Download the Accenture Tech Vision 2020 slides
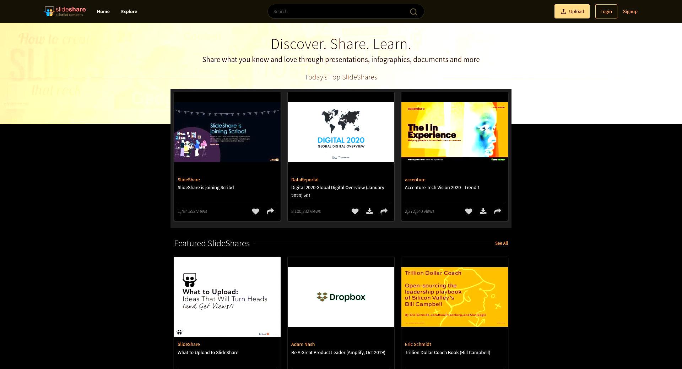The image size is (682, 369). click(483, 211)
